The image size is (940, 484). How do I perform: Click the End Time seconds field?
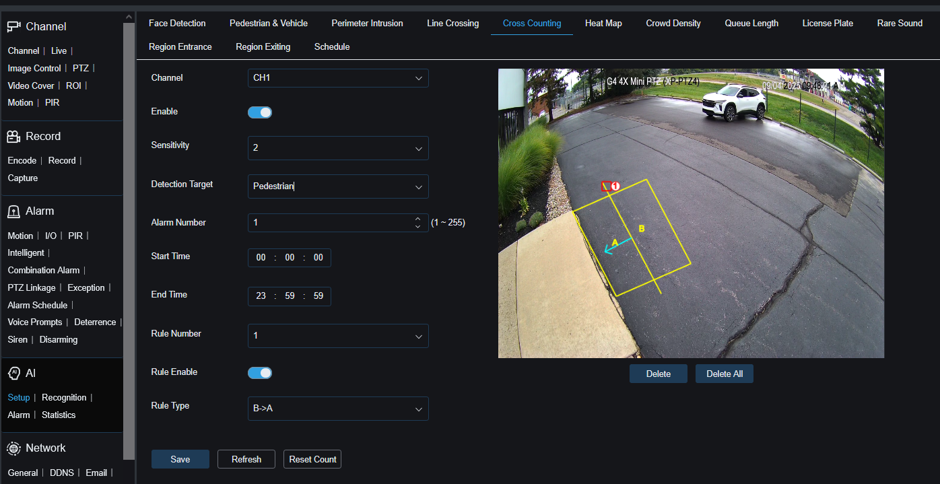click(x=318, y=296)
